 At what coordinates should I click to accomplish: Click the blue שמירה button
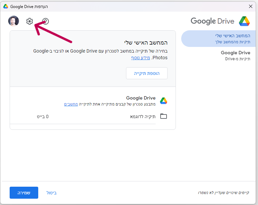24,193
